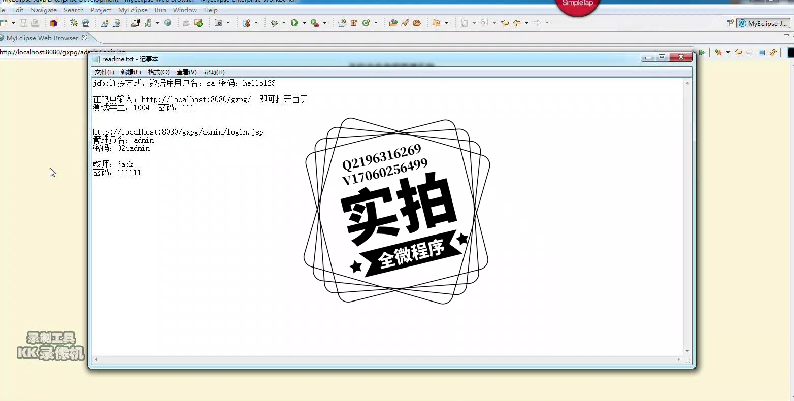Image resolution: width=794 pixels, height=401 pixels.
Task: Click the Save icon in the MyEclipse toolbar
Action: pos(23,23)
